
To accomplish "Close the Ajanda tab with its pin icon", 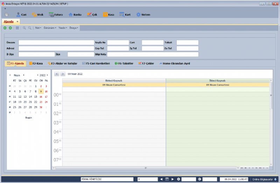I will 17,21.
